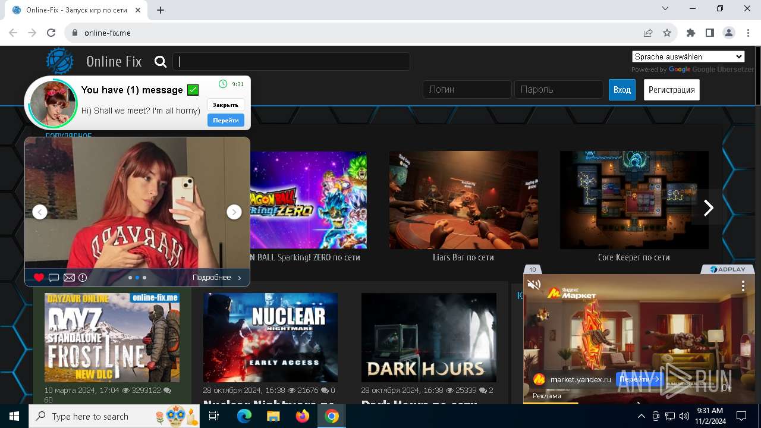Click Перейти in the message popup
This screenshot has width=761, height=428.
pyautogui.click(x=226, y=120)
